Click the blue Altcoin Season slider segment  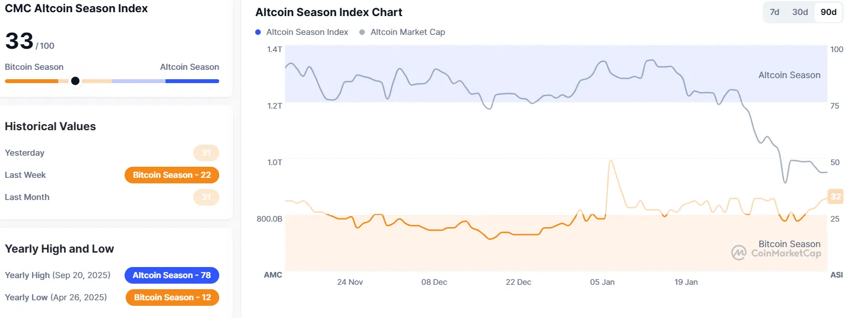192,81
